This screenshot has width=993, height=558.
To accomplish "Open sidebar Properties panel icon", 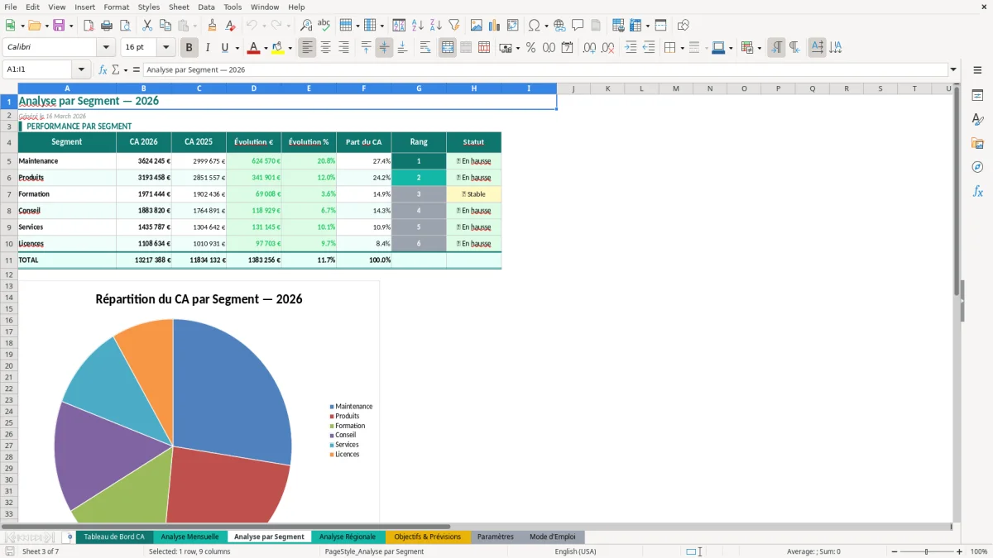I will pos(977,95).
